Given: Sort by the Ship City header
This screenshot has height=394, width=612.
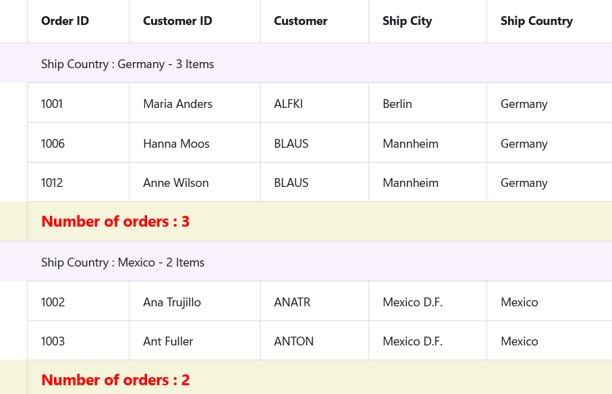Looking at the screenshot, I should [x=407, y=21].
